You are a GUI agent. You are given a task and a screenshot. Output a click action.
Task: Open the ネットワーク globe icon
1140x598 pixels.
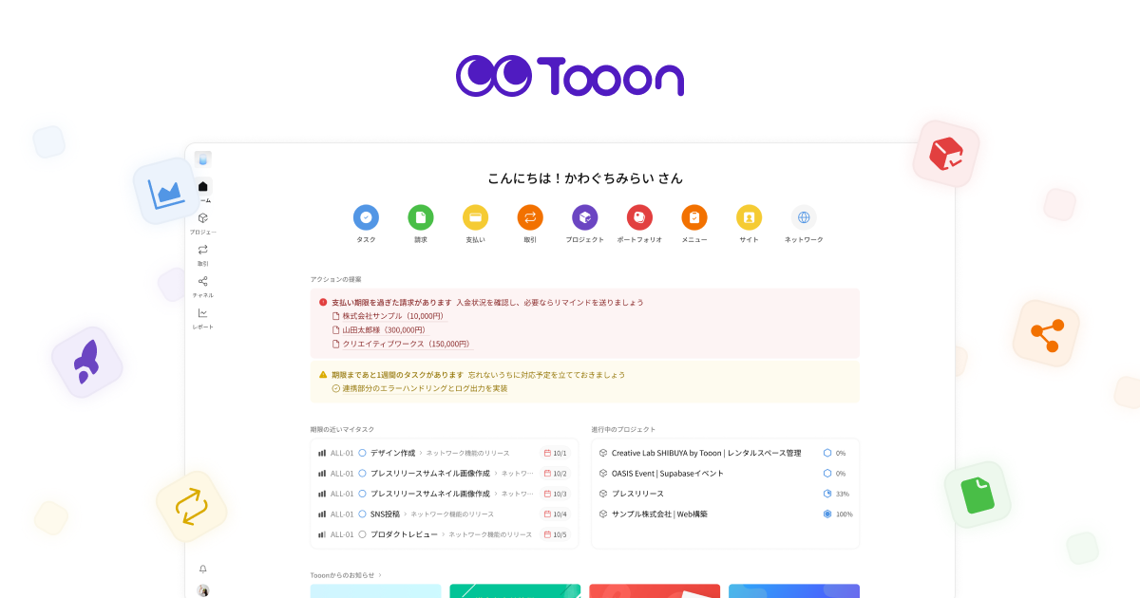coord(804,217)
